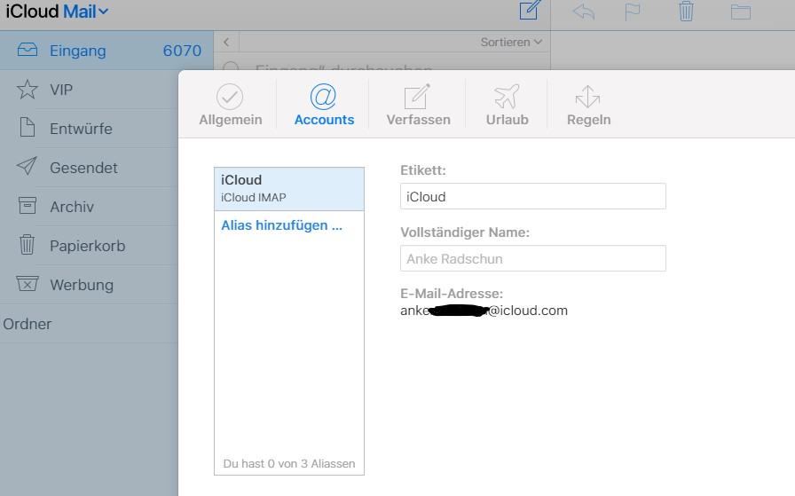Switch to the Verfassen tab
This screenshot has height=496, width=795.
tap(418, 106)
